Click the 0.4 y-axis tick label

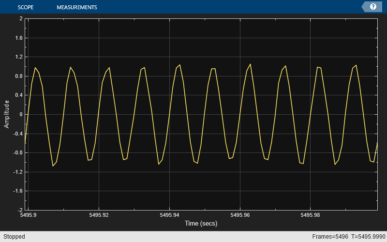(x=19, y=95)
